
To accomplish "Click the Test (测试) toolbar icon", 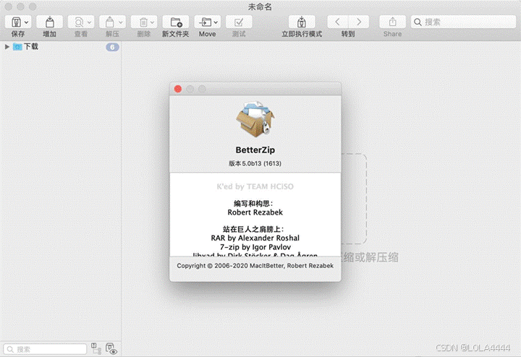I will [239, 22].
